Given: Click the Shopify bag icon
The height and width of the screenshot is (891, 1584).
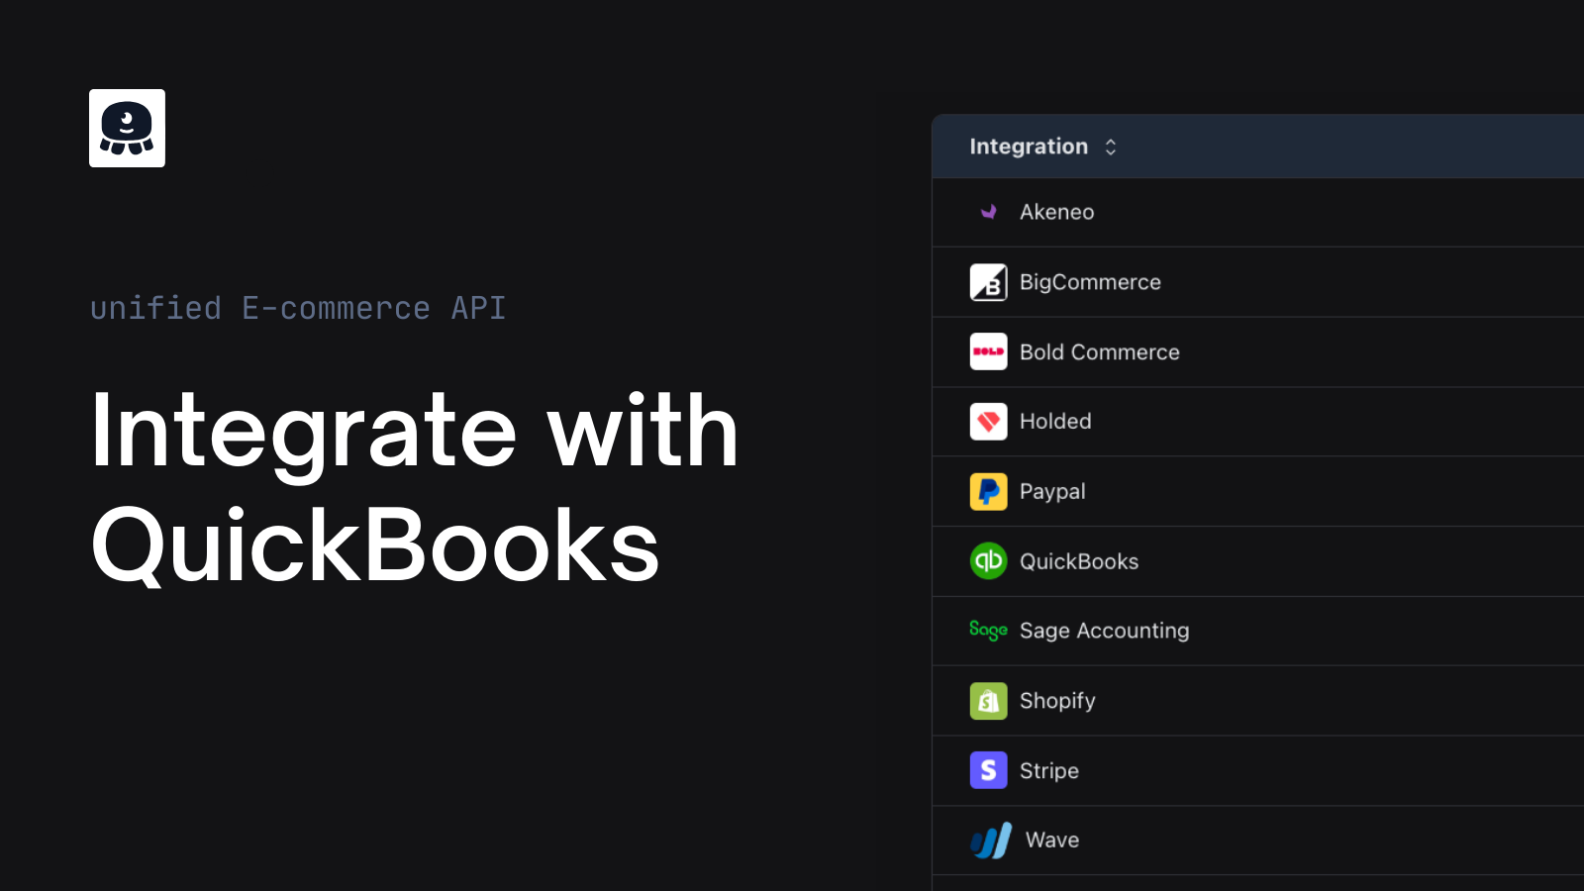Looking at the screenshot, I should (x=988, y=700).
